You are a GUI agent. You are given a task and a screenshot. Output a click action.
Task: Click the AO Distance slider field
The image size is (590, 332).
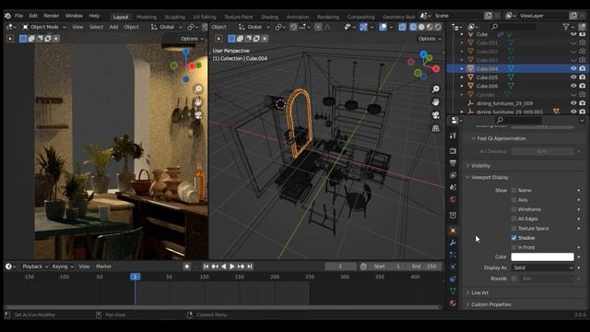(x=543, y=151)
